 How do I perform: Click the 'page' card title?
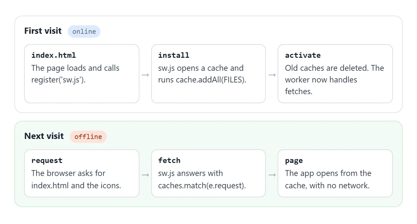(x=294, y=160)
